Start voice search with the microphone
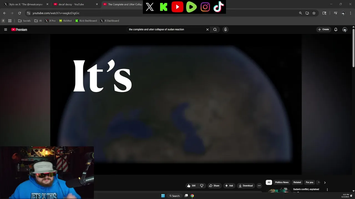 tap(225, 30)
